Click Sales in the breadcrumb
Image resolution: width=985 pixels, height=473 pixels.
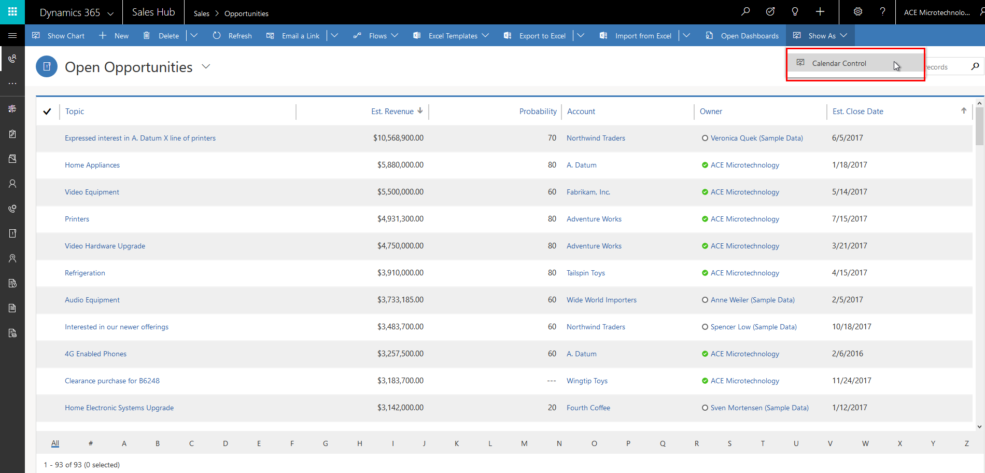pos(202,13)
